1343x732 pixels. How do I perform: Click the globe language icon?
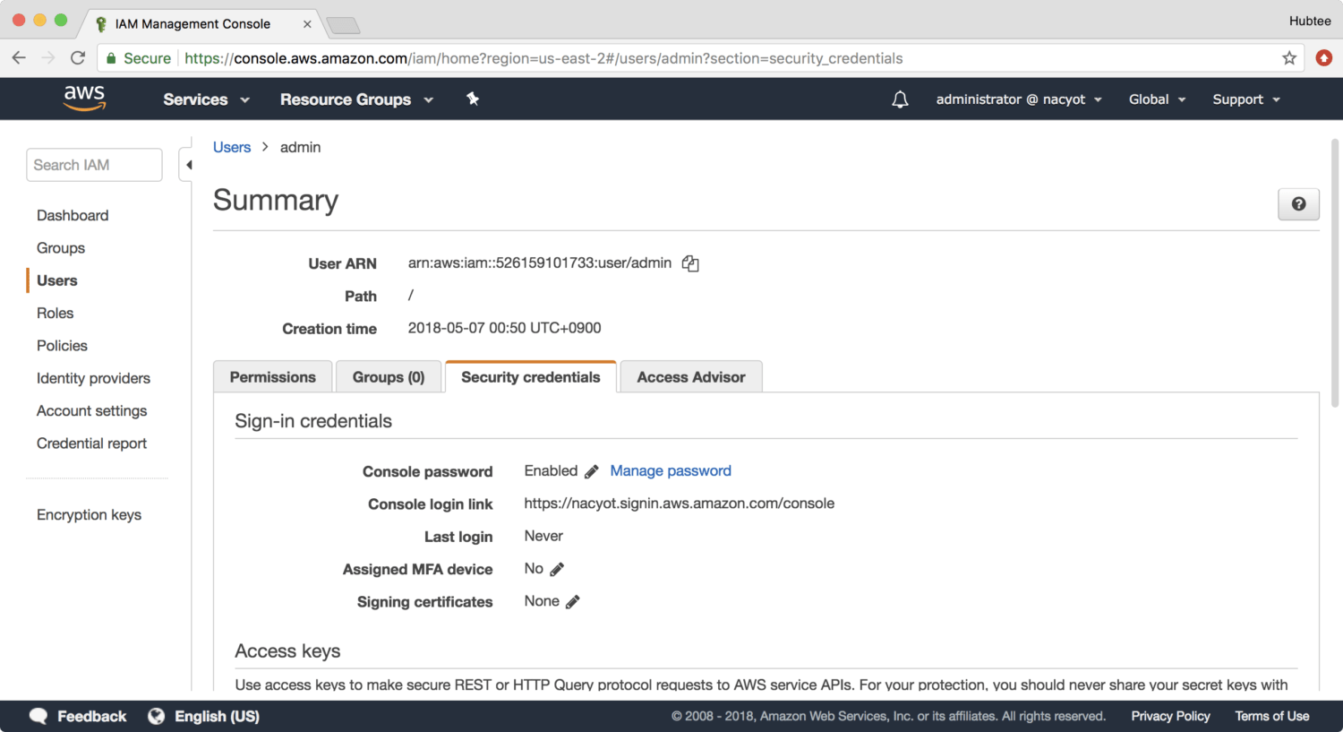pos(157,716)
